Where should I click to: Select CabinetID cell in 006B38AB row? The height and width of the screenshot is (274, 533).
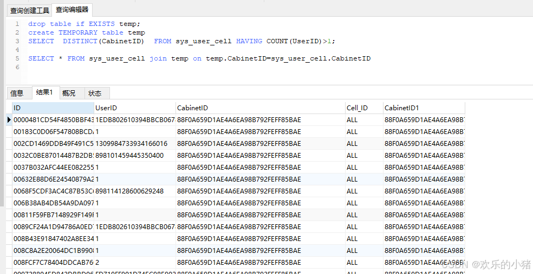pos(261,203)
